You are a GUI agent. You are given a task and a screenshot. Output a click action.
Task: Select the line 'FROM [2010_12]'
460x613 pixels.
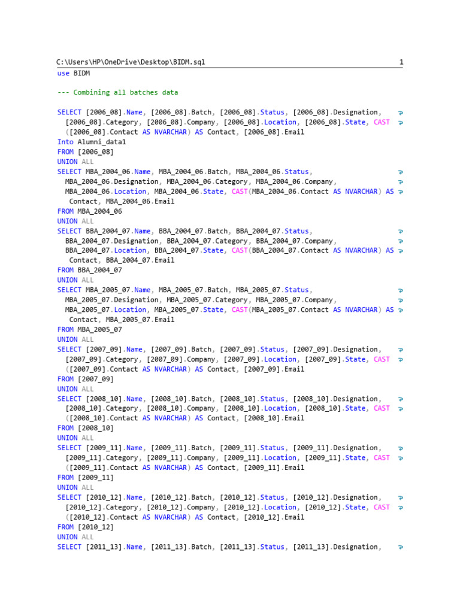pyautogui.click(x=86, y=527)
